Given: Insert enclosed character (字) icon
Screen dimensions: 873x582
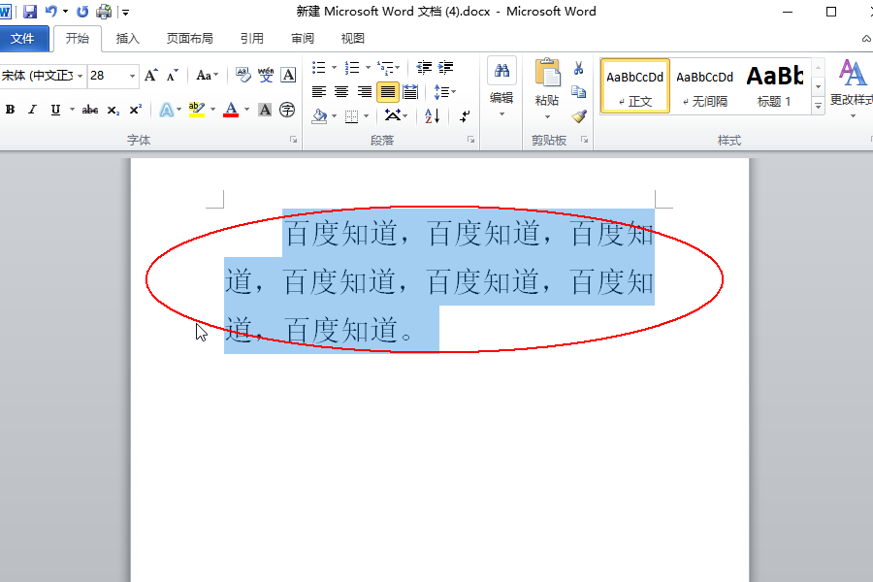Looking at the screenshot, I should click(x=287, y=110).
